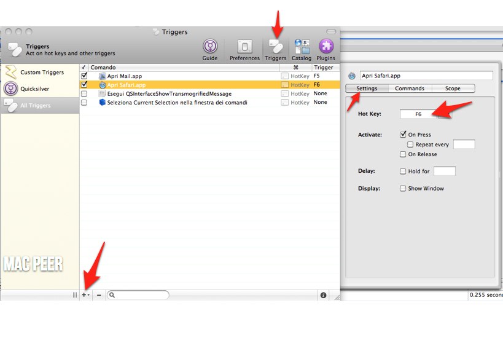503x340 pixels.
Task: Open the Plugins toolbar icon
Action: click(x=326, y=50)
